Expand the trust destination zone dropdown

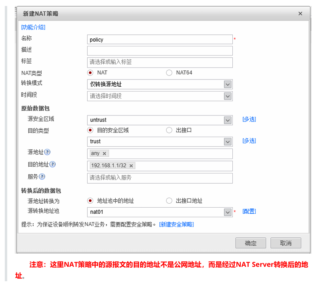point(228,142)
